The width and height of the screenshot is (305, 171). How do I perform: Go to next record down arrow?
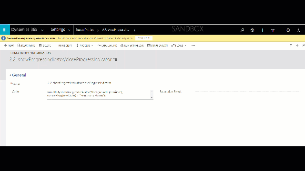297,46
